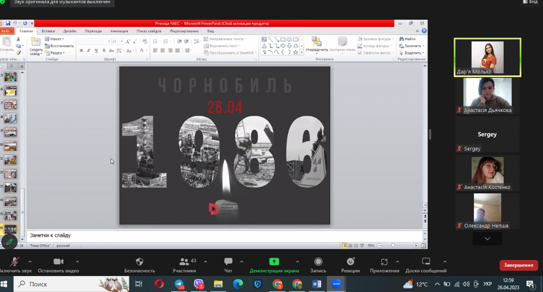
Task: Open Telegram from the Windows taskbar
Action: click(x=180, y=284)
